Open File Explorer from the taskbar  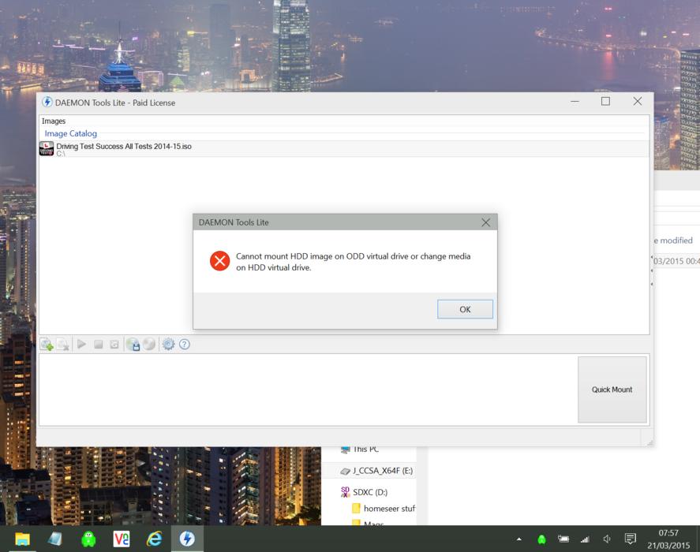pos(22,539)
